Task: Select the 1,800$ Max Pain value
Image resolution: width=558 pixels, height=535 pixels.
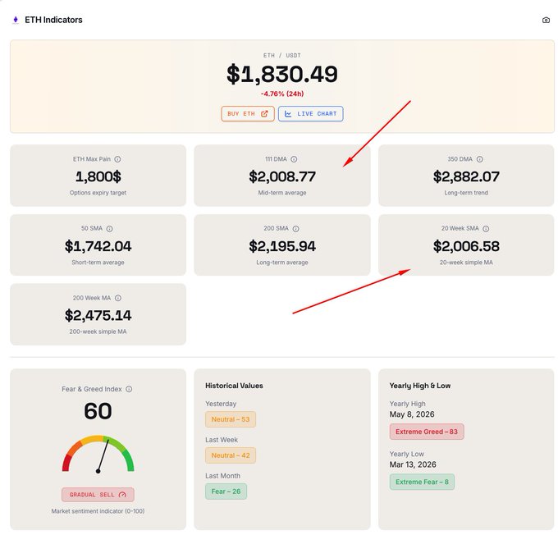Action: click(98, 176)
